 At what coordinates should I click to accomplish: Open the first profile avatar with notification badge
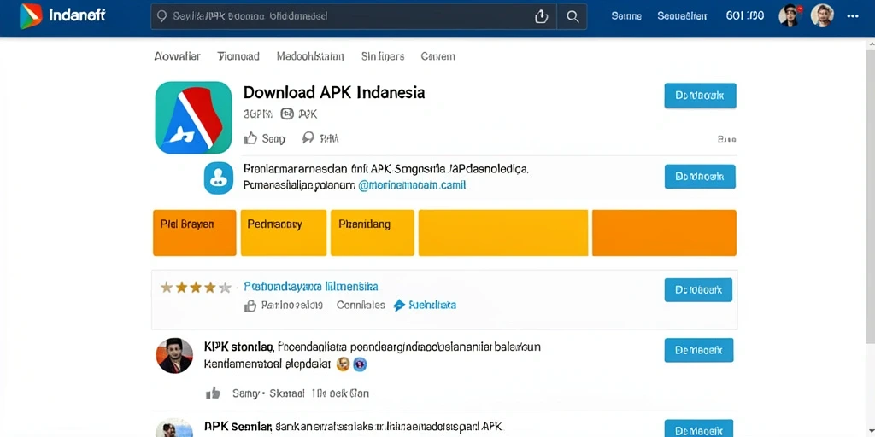[790, 15]
